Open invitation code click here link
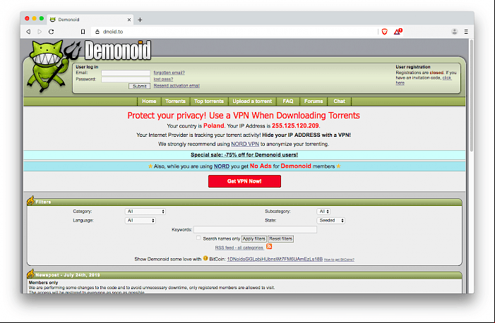495x323 pixels. (424, 80)
